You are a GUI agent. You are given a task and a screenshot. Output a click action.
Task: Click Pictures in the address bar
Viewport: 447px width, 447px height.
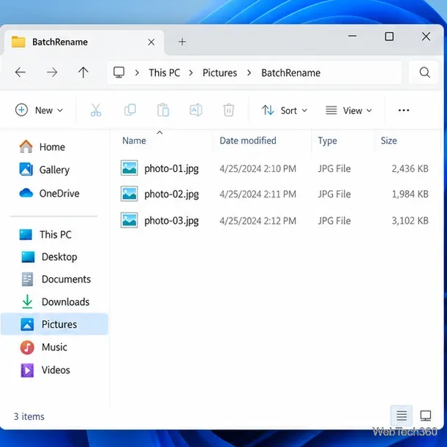coord(219,72)
